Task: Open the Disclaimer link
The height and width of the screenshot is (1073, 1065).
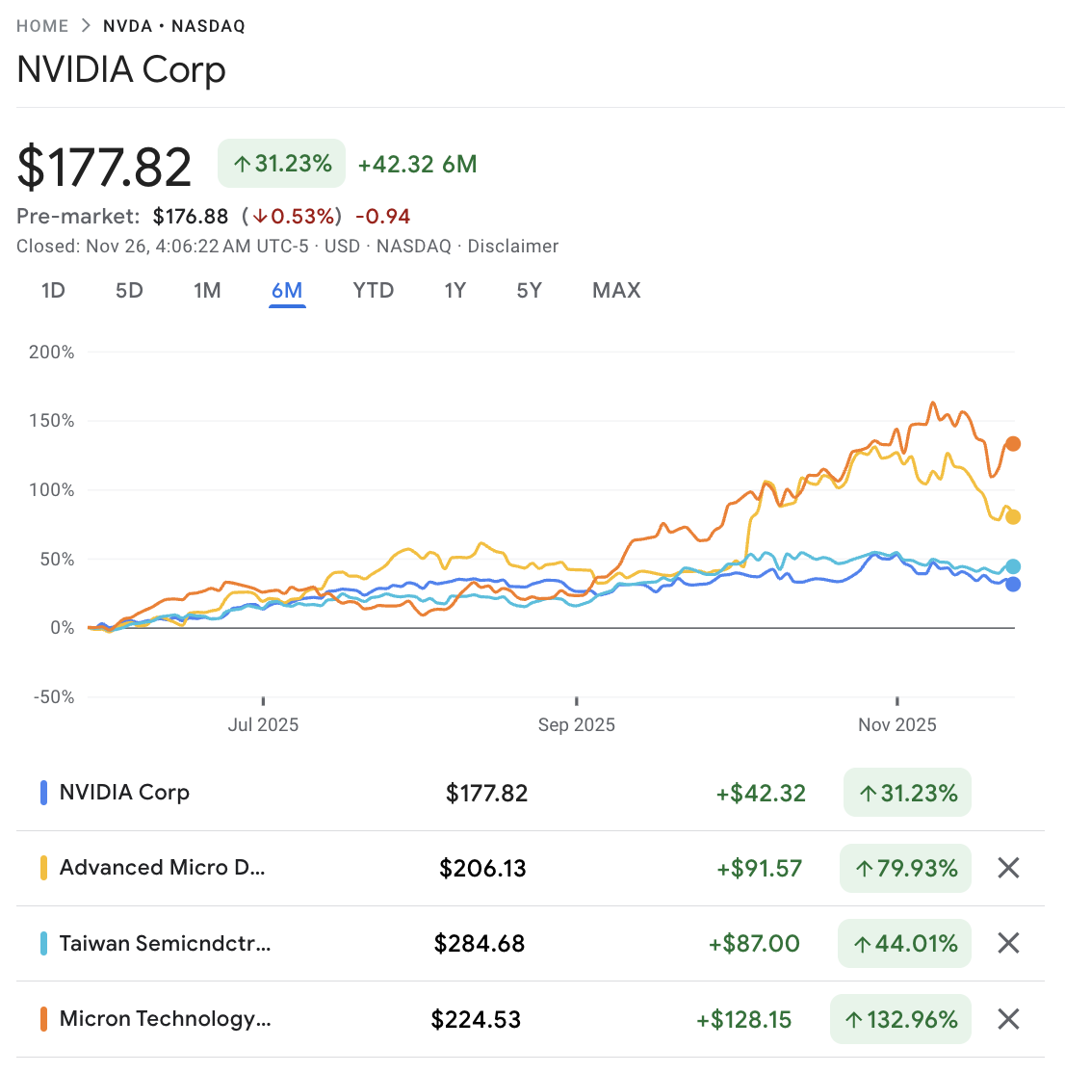Action: point(513,246)
